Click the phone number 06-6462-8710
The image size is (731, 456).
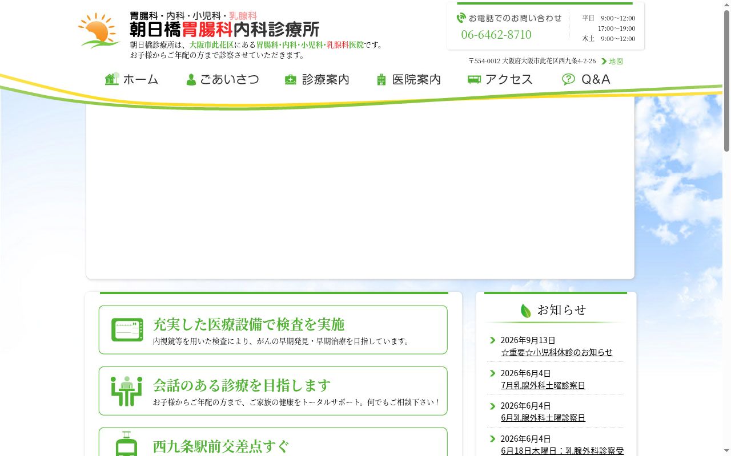(496, 35)
